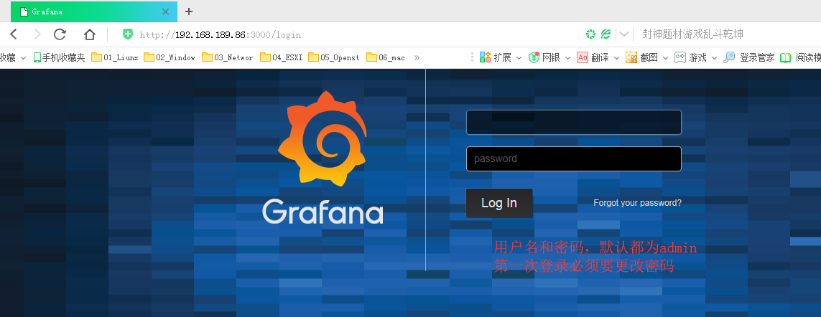Expand the 网银 dropdown arrow

pyautogui.click(x=567, y=58)
